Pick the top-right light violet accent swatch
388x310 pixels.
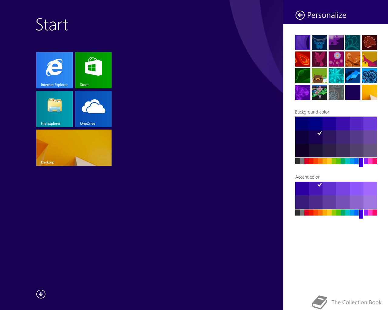(x=370, y=188)
